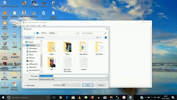Click the Search Desktop field
The image size is (177, 100).
[x=94, y=33]
